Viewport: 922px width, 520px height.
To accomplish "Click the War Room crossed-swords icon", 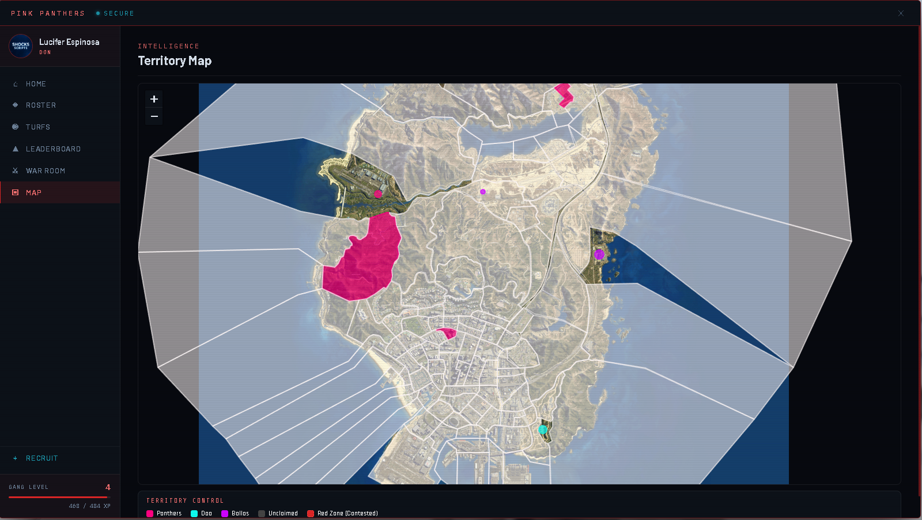I will (16, 170).
